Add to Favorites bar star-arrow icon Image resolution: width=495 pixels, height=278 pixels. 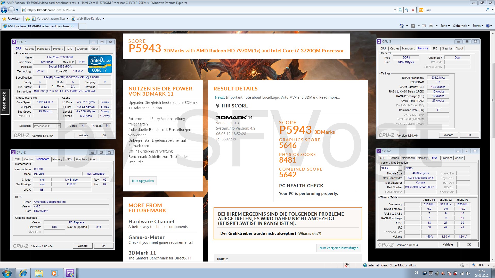click(x=28, y=19)
